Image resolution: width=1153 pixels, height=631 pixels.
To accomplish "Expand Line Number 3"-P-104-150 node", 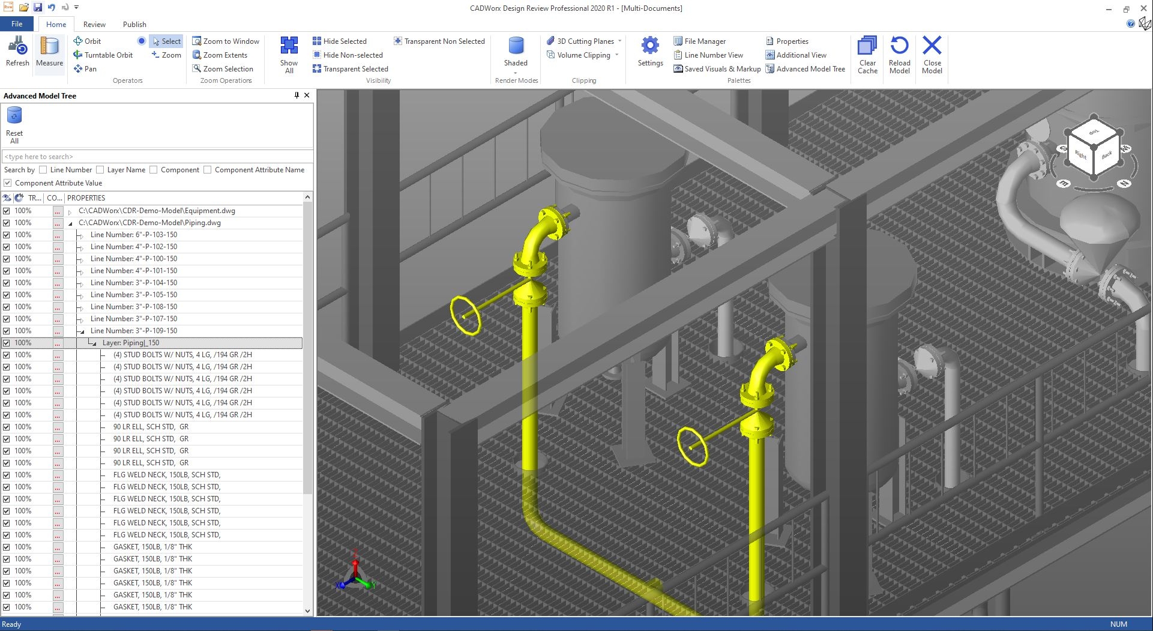I will point(81,283).
